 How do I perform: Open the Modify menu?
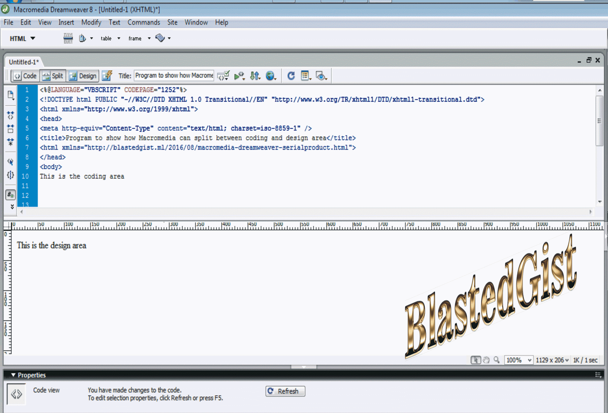[x=91, y=22]
